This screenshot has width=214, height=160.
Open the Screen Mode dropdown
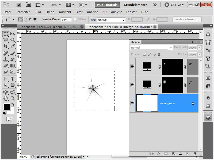(83, 5)
